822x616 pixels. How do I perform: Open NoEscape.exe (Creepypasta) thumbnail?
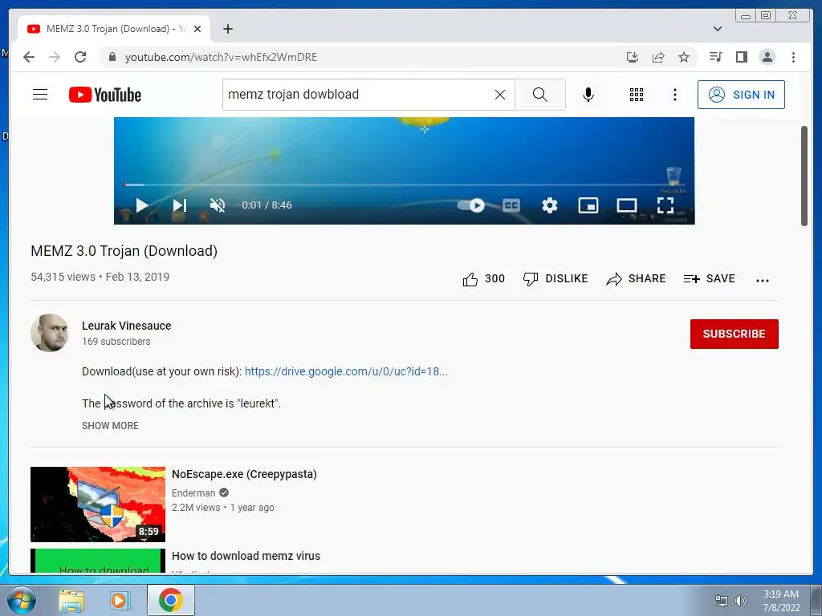97,504
